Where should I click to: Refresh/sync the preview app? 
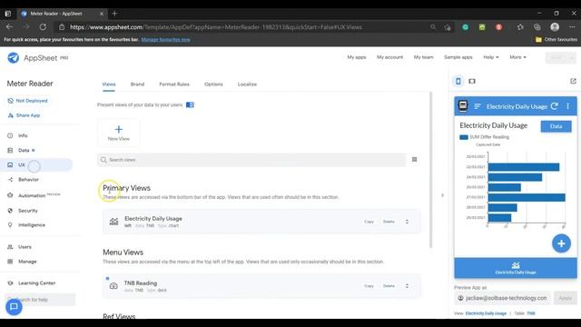point(555,106)
